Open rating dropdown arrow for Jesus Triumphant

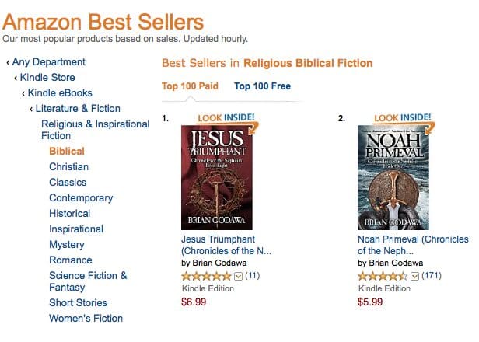coord(238,276)
